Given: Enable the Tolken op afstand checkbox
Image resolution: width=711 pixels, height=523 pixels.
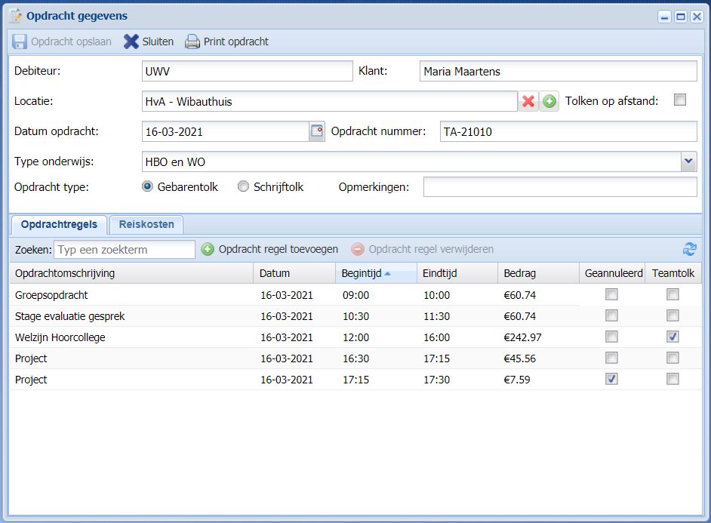Looking at the screenshot, I should tap(680, 100).
